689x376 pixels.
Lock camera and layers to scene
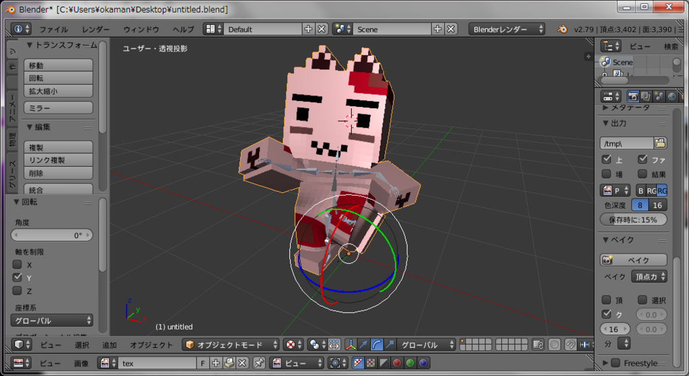538,345
